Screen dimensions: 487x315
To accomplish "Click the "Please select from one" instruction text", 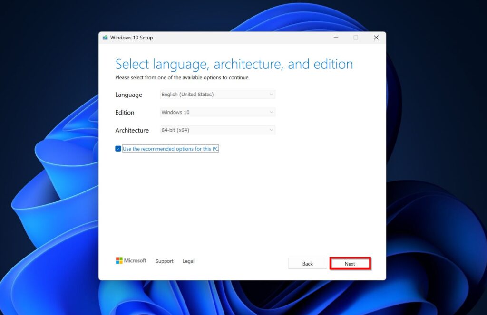I will coord(182,77).
